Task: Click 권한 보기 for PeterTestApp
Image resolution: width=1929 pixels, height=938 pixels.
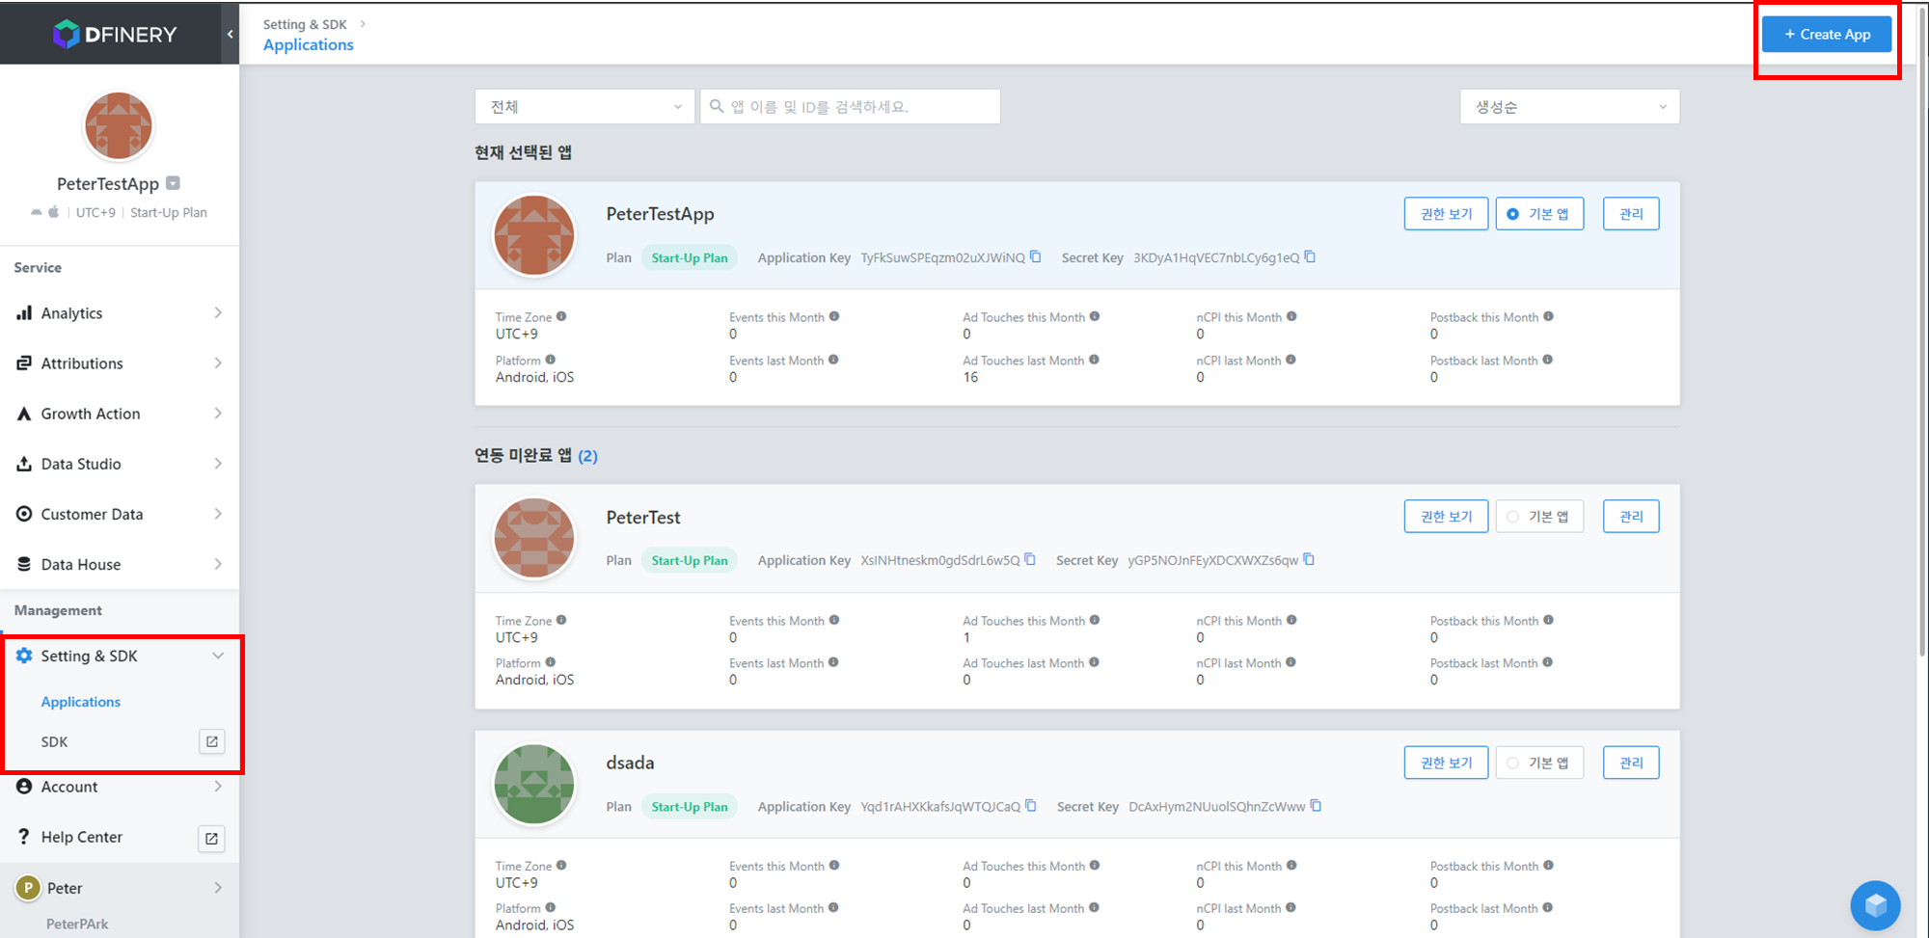Action: click(1446, 214)
